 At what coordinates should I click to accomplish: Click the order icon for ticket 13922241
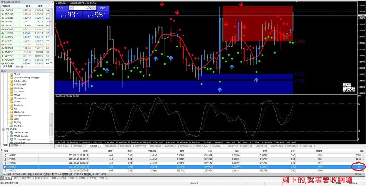coord(5,171)
